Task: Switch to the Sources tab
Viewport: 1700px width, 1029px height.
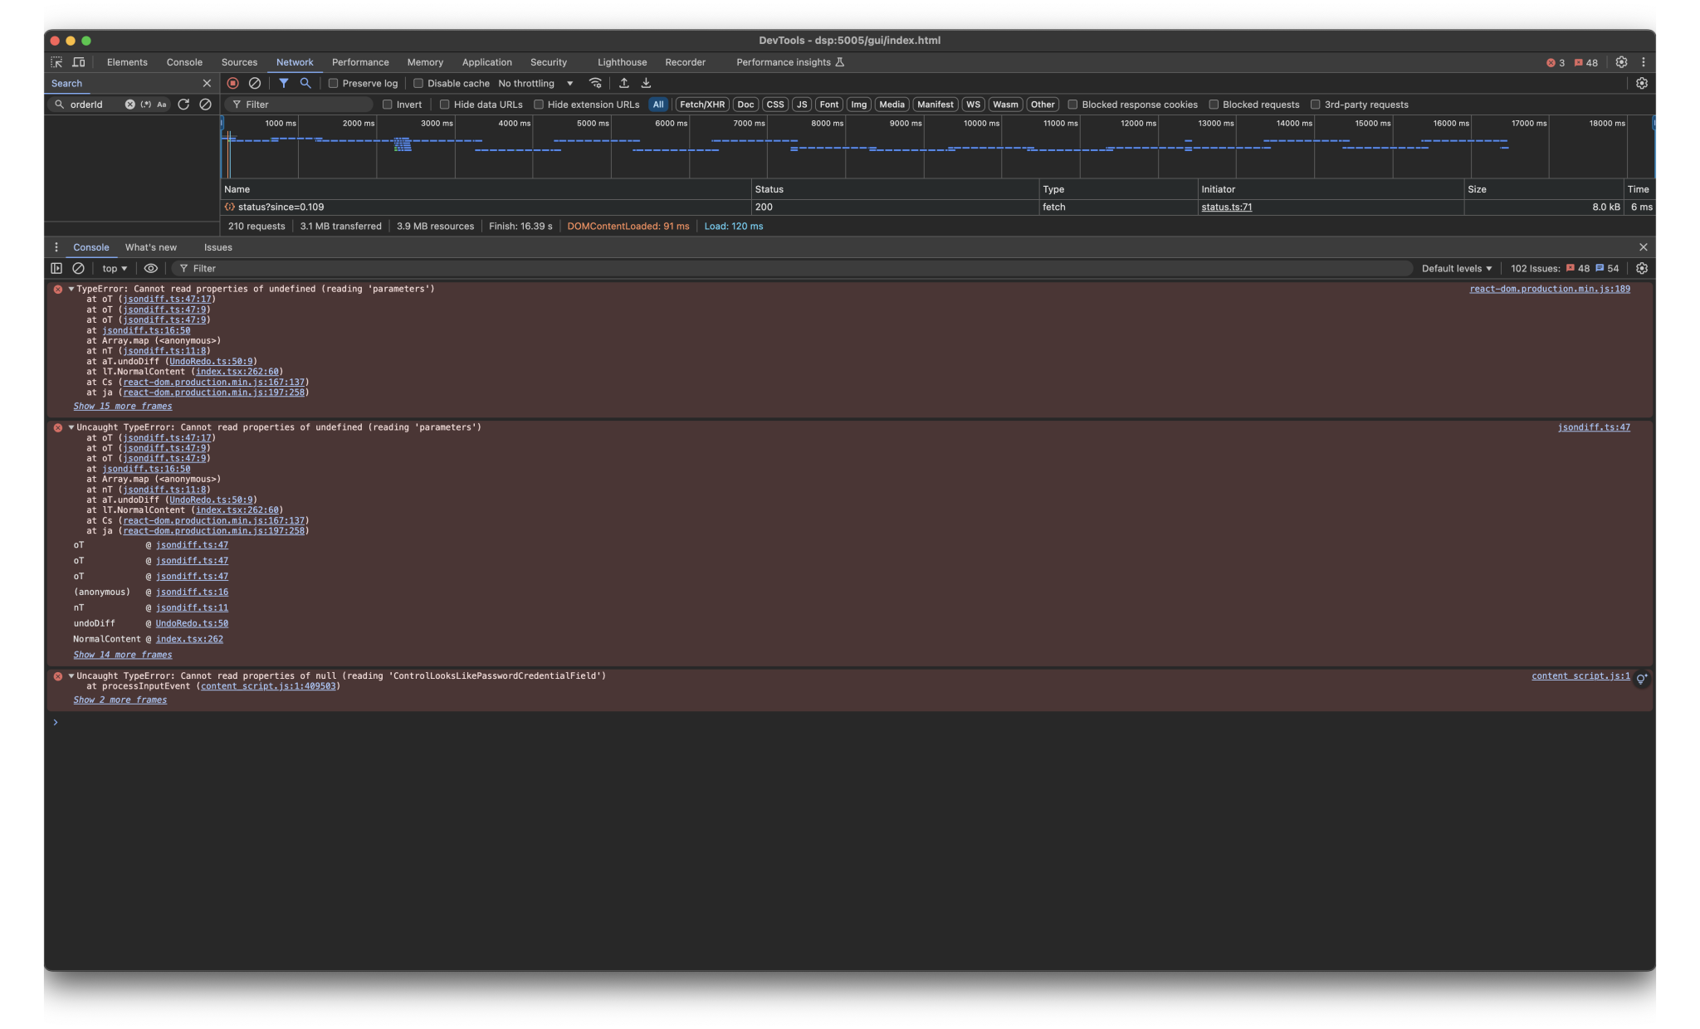Action: pos(239,62)
